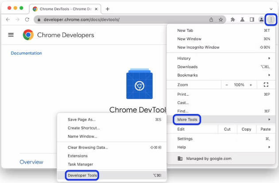Click the profile avatar icon
This screenshot has height=183, width=279.
coord(261,19)
